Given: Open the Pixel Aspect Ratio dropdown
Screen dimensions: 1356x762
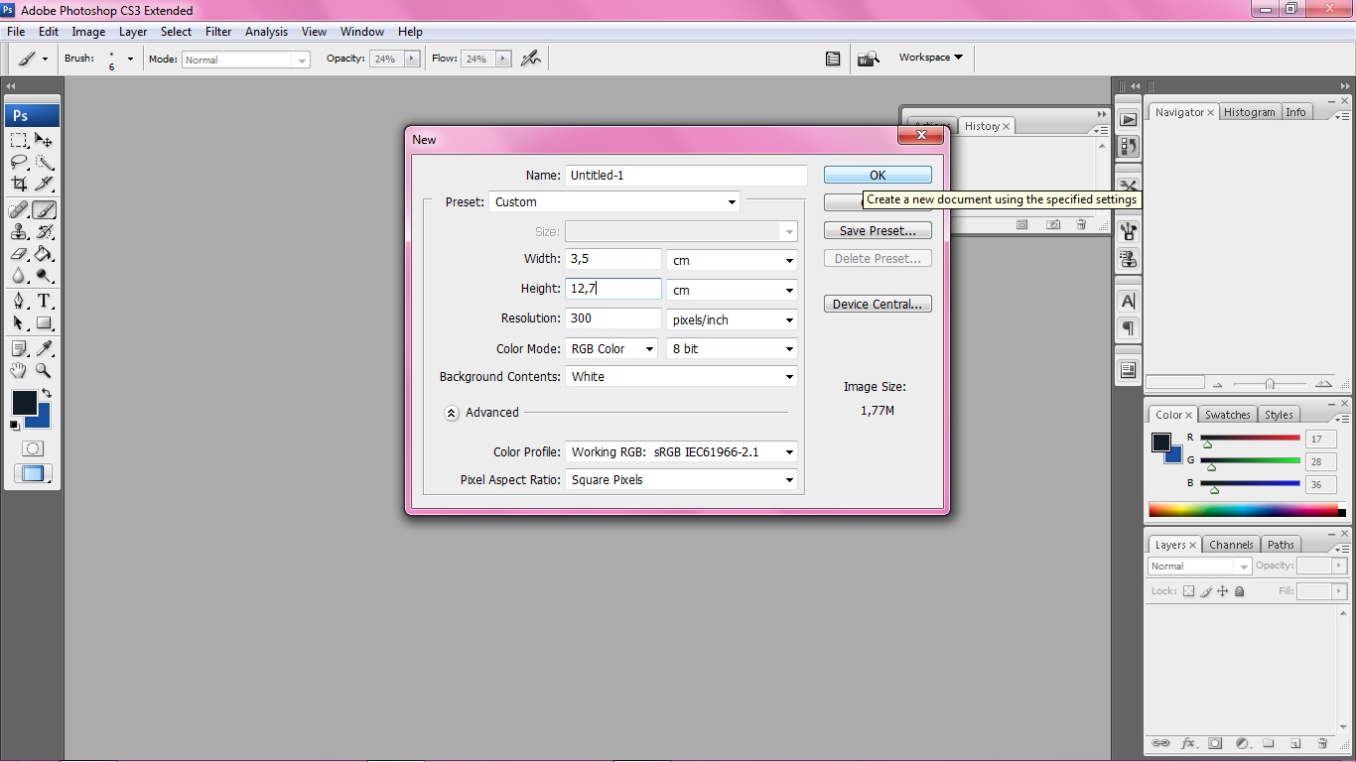Looking at the screenshot, I should coord(681,480).
